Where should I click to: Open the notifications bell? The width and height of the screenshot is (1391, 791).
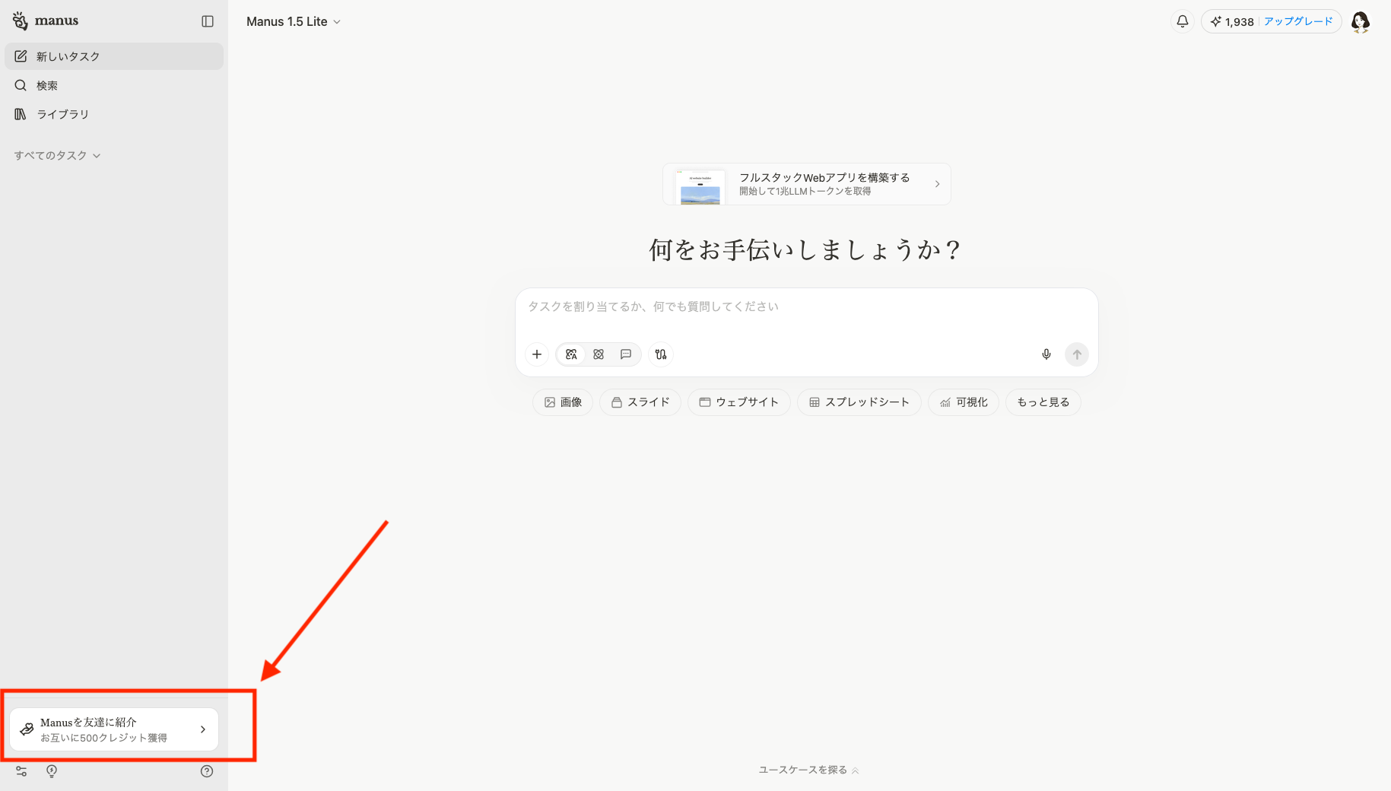point(1182,21)
